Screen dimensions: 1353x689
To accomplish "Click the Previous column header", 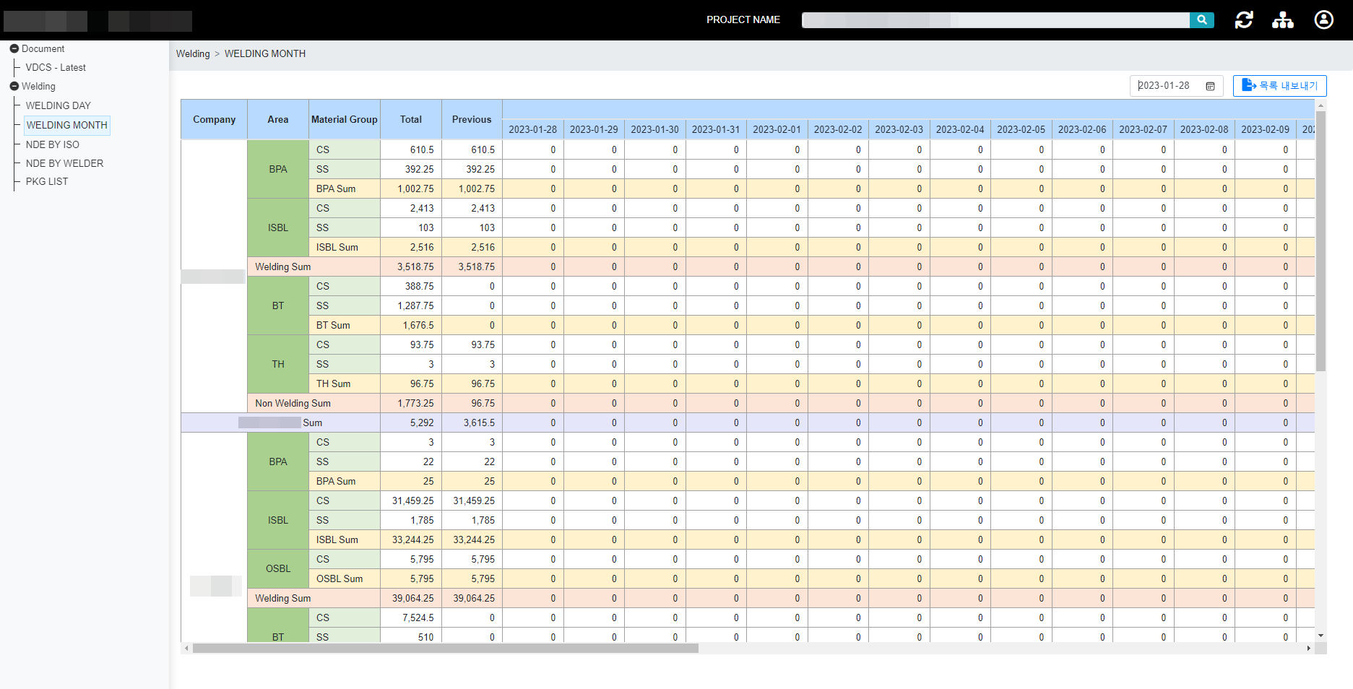I will tap(472, 119).
